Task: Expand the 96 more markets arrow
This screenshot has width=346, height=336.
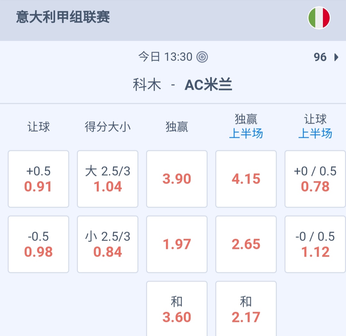Action: (x=336, y=57)
